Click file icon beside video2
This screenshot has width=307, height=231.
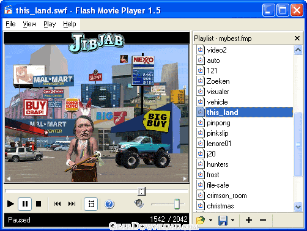pos(200,50)
